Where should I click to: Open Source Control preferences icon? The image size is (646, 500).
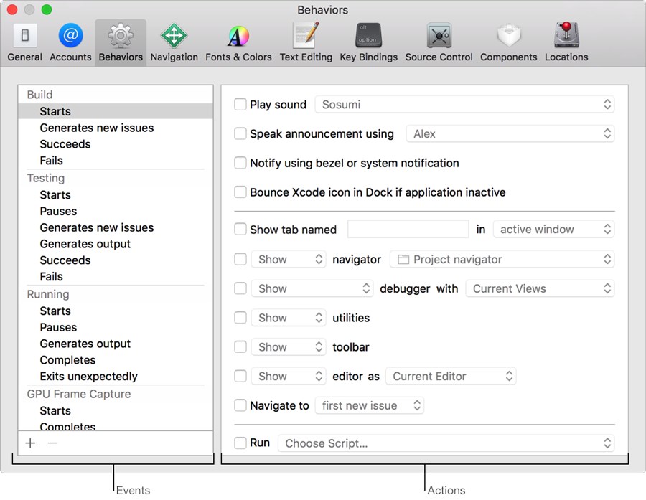click(x=439, y=35)
